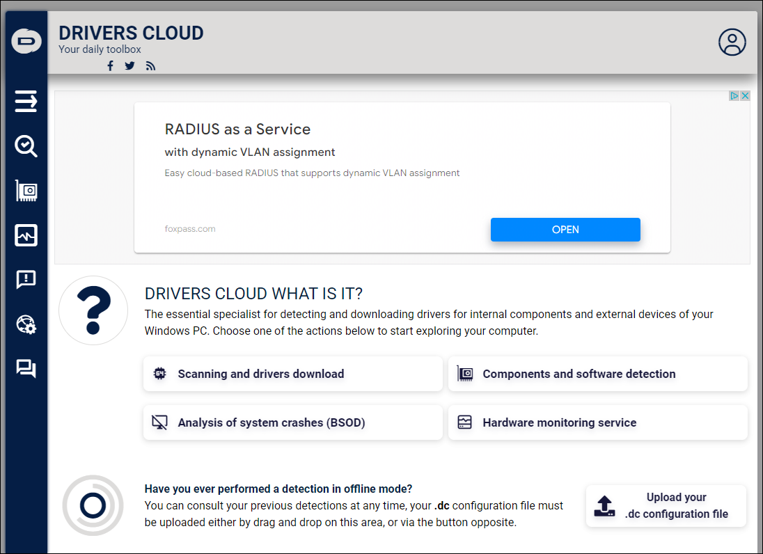This screenshot has width=763, height=554.
Task: Visit the foxpass.com link in the ad
Action: [190, 228]
